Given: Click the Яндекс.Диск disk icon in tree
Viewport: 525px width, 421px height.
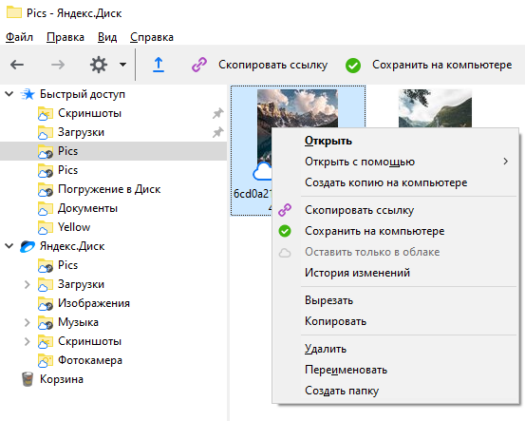Looking at the screenshot, I should 28,246.
